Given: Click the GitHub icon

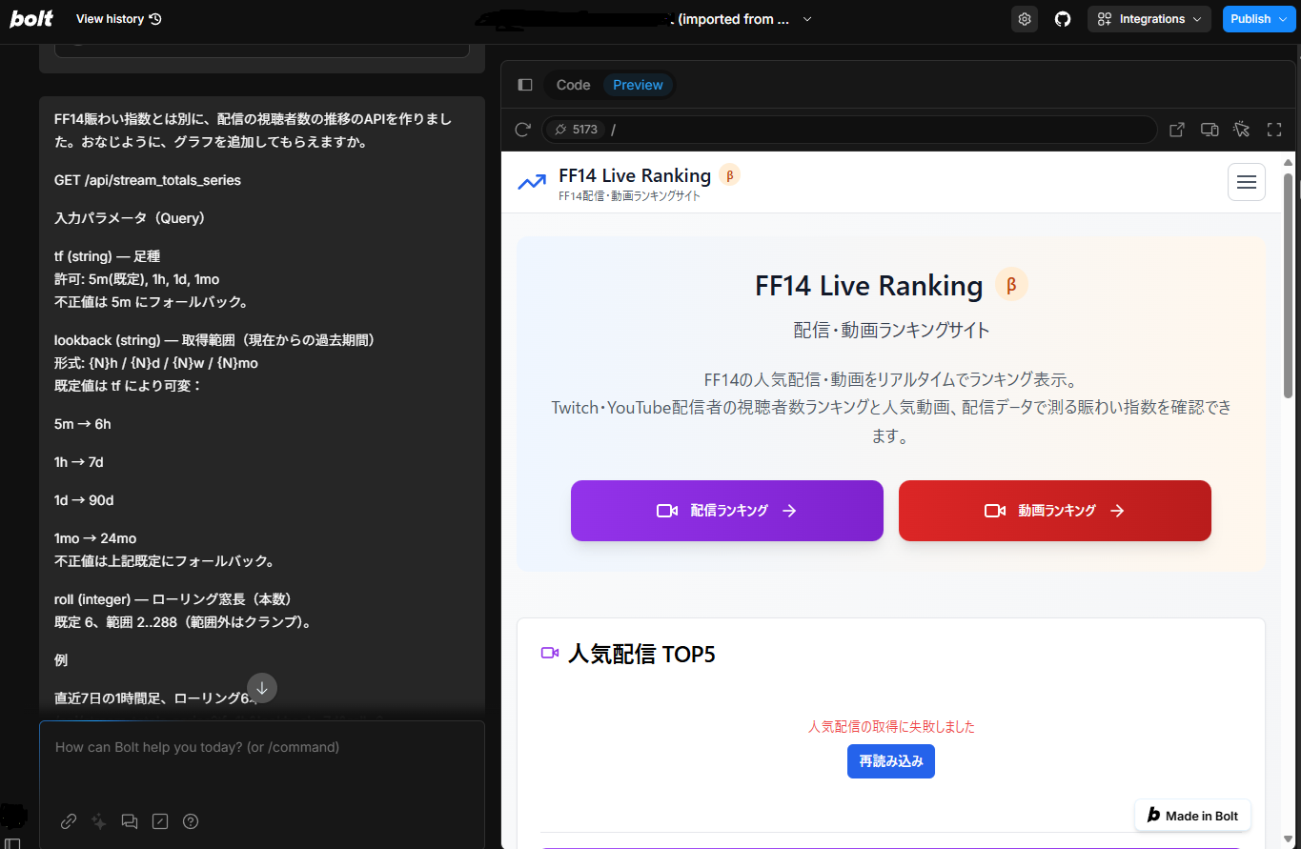Looking at the screenshot, I should point(1063,19).
